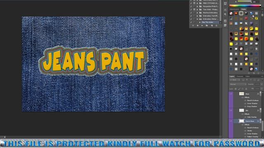Click stop button in Actions panel

click(x=193, y=25)
